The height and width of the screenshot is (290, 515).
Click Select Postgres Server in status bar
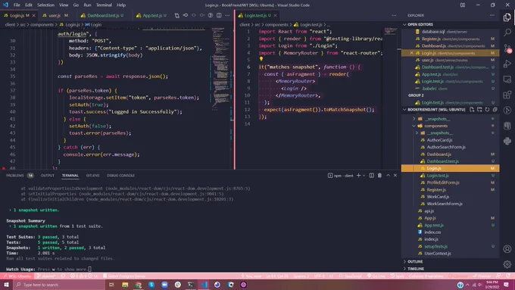(123, 276)
